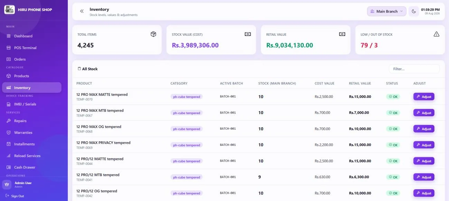Open the Main Branch dropdown
Image resolution: width=449 pixels, height=201 pixels.
coord(387,11)
